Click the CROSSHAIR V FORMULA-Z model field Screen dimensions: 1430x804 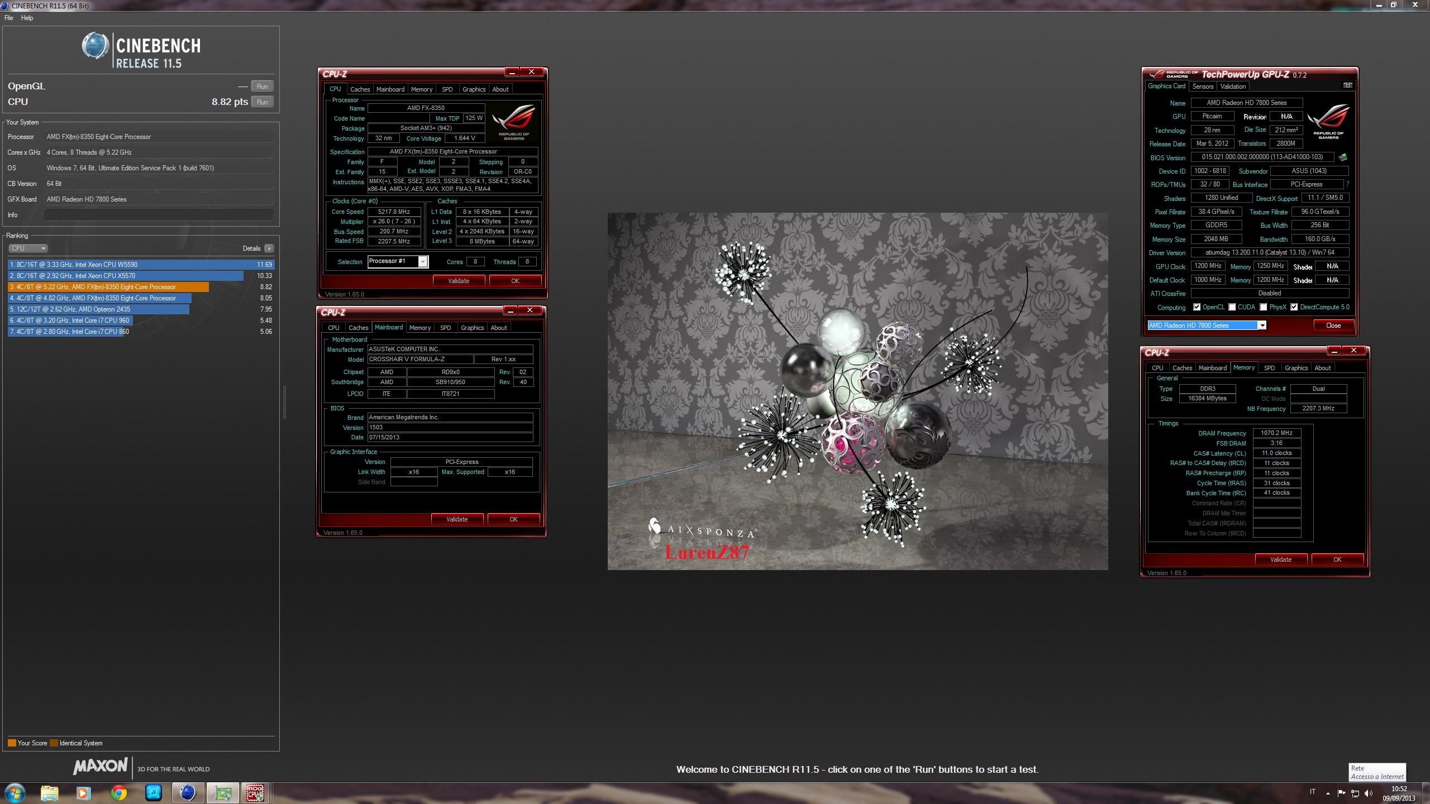[x=420, y=360]
